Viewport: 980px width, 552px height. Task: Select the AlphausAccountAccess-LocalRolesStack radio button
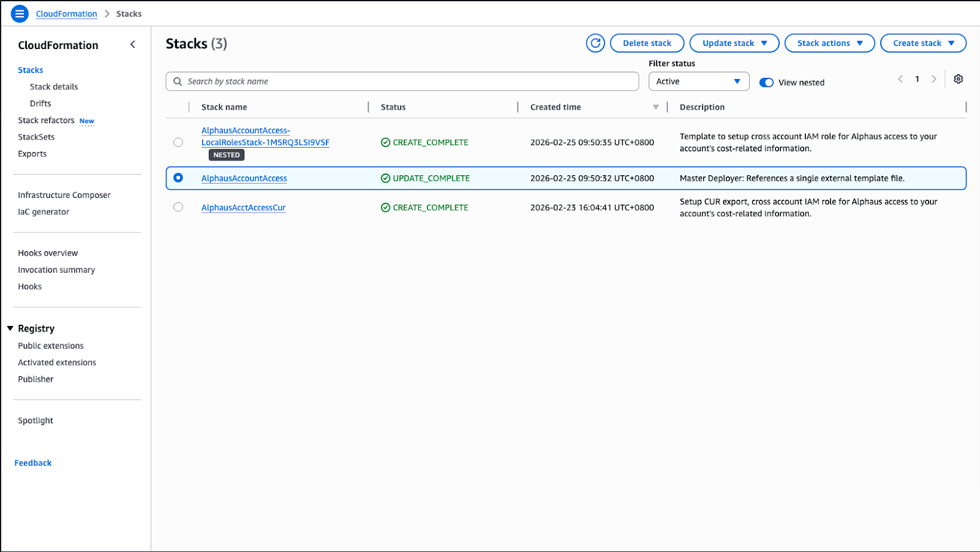click(178, 142)
